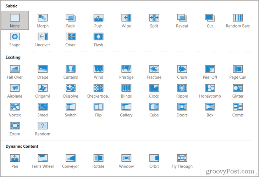Viewport: 259px width, 177px height.
Task: Select the Window transition
Action: (126, 161)
